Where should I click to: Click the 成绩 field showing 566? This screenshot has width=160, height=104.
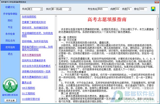click(x=118, y=9)
